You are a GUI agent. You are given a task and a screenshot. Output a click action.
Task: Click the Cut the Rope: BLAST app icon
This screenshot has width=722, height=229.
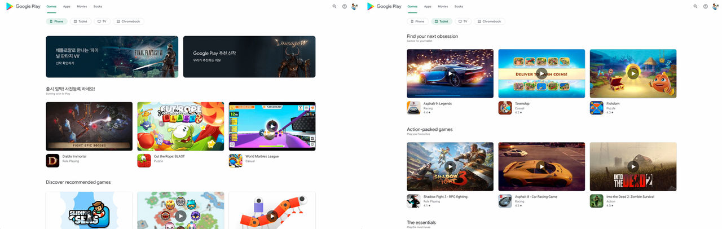pyautogui.click(x=144, y=161)
